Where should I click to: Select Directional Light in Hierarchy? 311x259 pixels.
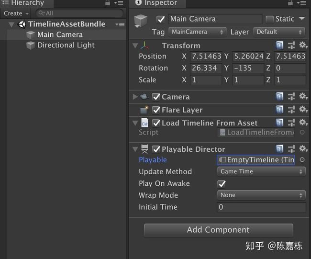point(63,45)
